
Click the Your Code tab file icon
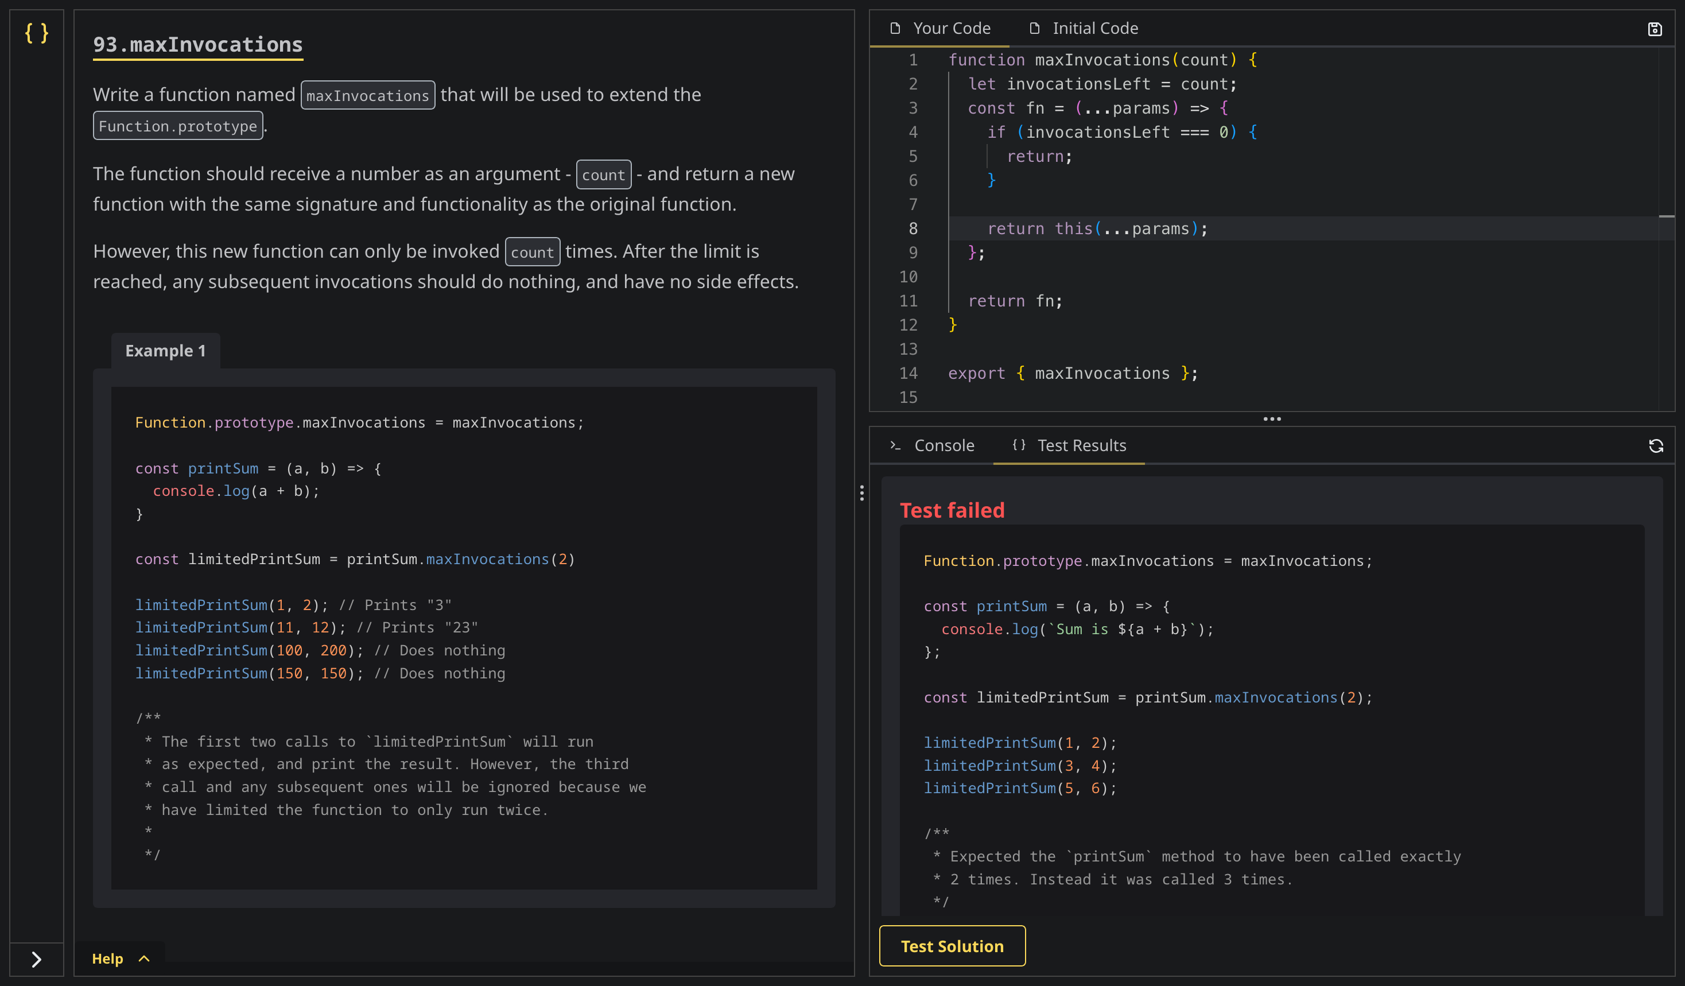pyautogui.click(x=895, y=28)
